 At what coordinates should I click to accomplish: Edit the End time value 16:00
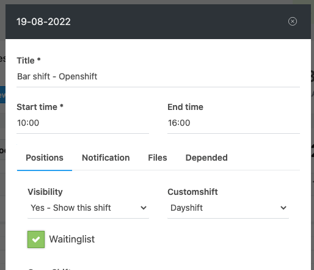233,123
